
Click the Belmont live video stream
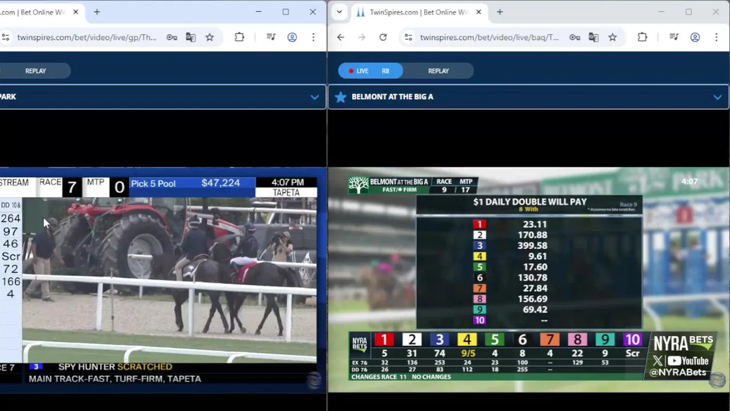pyautogui.click(x=528, y=280)
